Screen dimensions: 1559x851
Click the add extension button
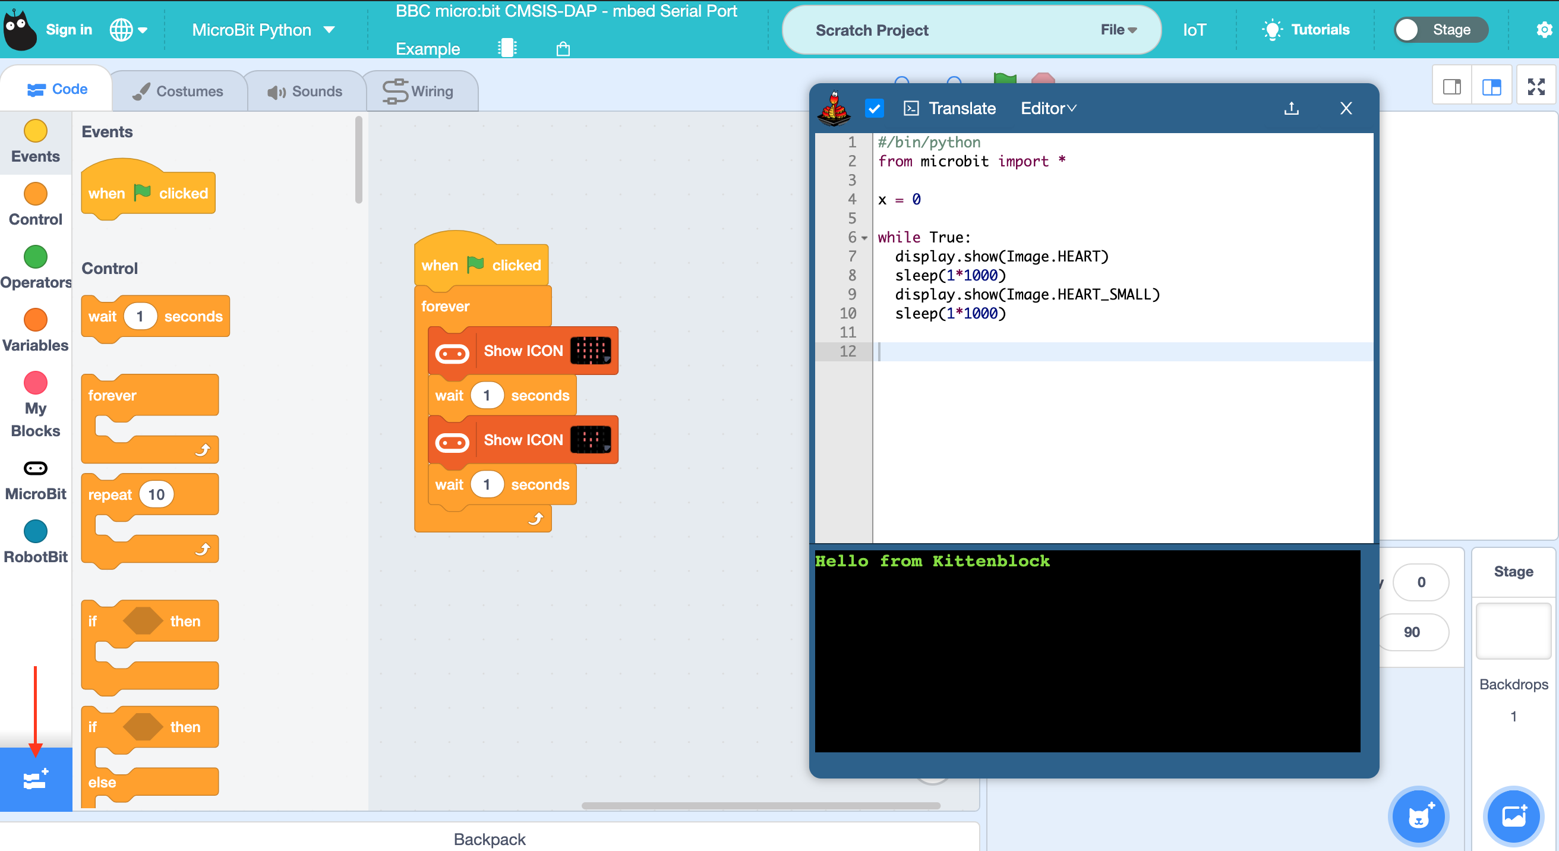click(36, 779)
